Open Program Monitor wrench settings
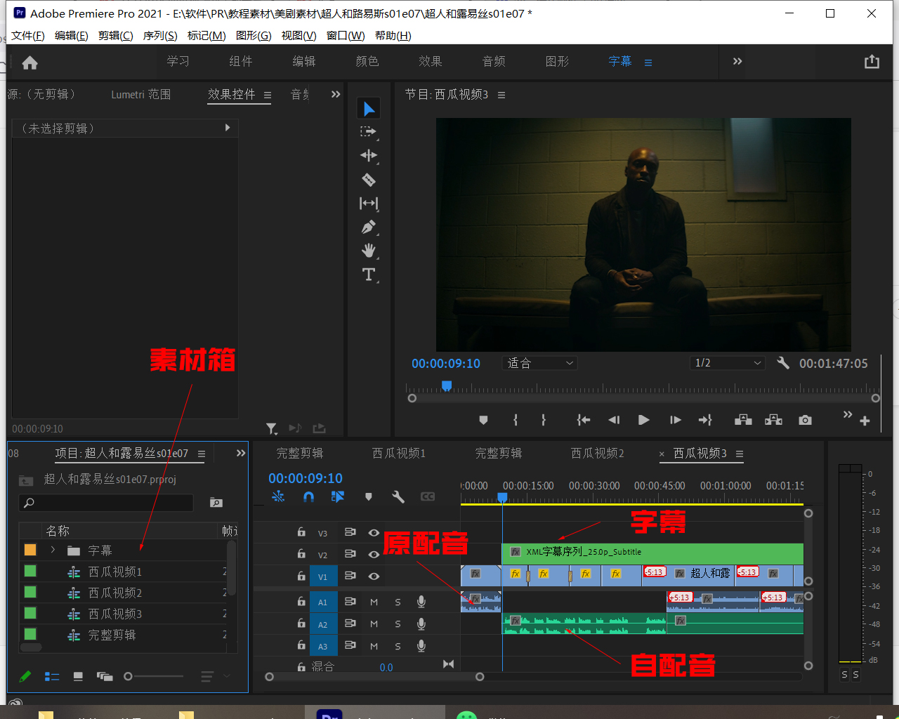This screenshot has height=719, width=899. coord(783,363)
